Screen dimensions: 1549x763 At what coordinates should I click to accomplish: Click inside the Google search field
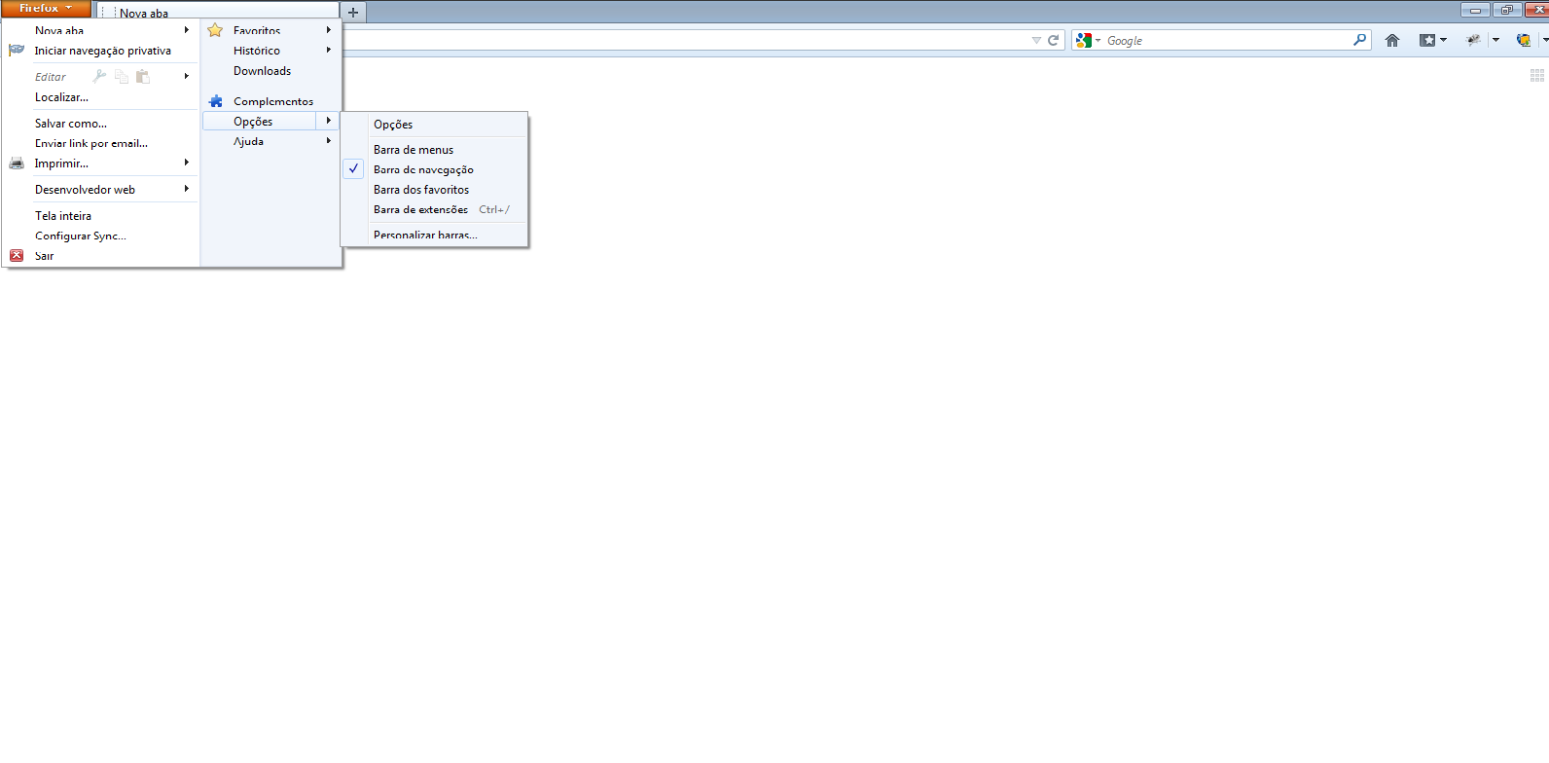tap(1226, 40)
